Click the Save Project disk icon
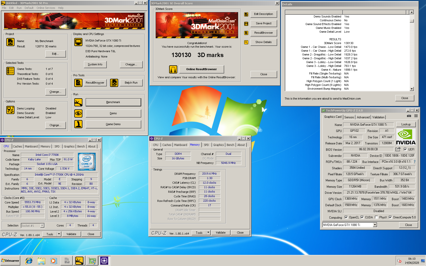The width and height of the screenshot is (426, 266). (x=246, y=24)
